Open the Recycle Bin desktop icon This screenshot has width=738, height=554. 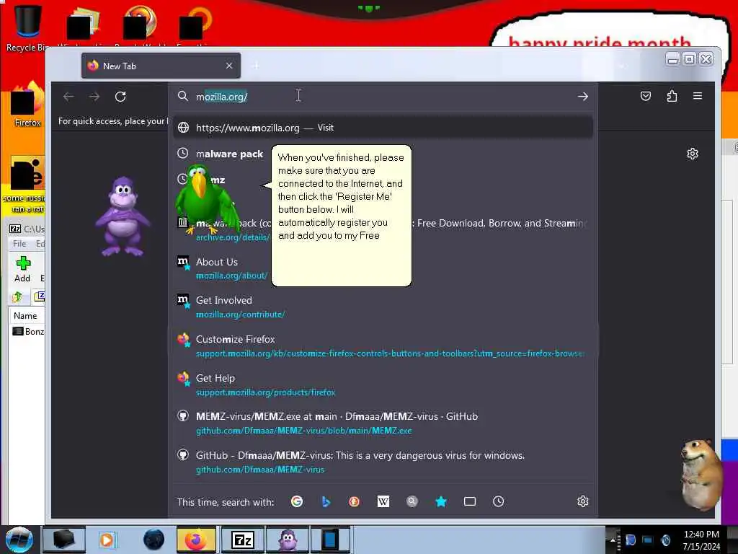point(27,27)
